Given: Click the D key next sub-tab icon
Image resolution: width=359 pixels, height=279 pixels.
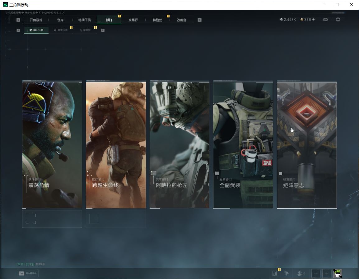Looking at the screenshot, I should (103, 30).
